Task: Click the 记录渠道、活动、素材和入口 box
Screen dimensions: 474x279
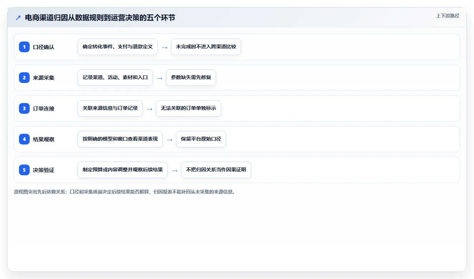Action: pyautogui.click(x=115, y=78)
